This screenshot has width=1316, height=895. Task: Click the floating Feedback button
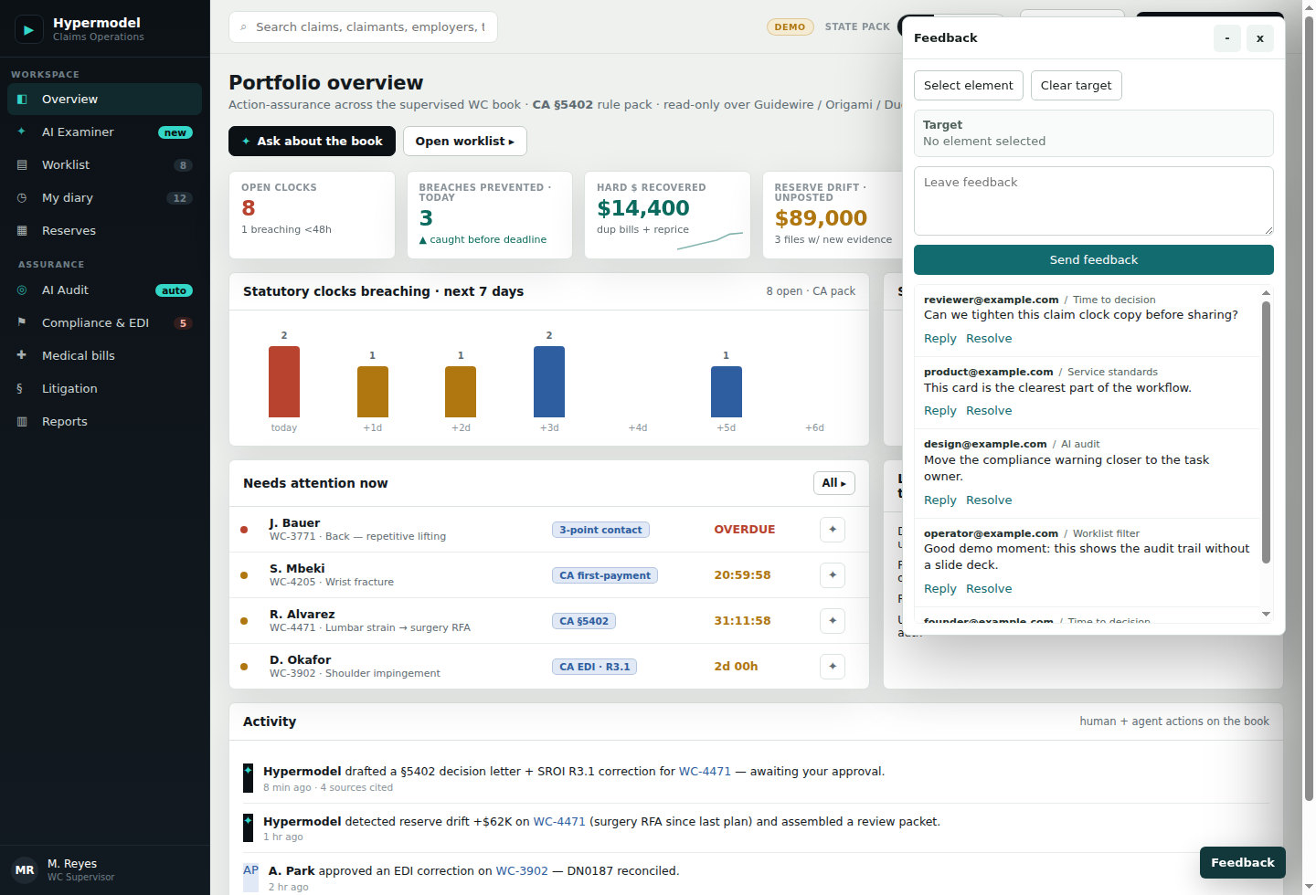pos(1243,863)
